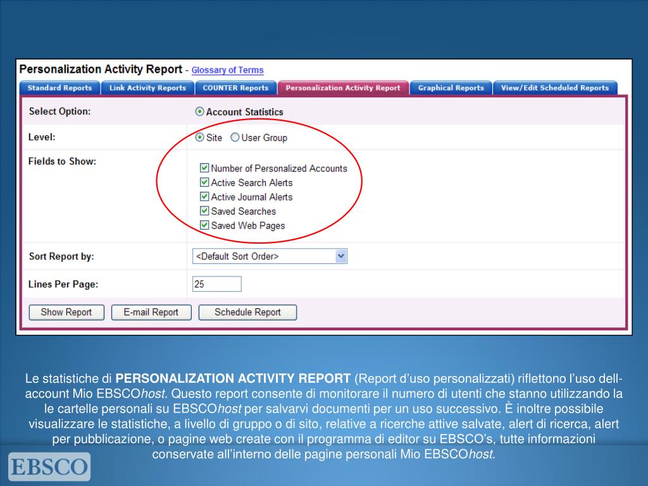The width and height of the screenshot is (648, 486).
Task: Click the 'Lines Per Page:' label
Action: coord(63,284)
